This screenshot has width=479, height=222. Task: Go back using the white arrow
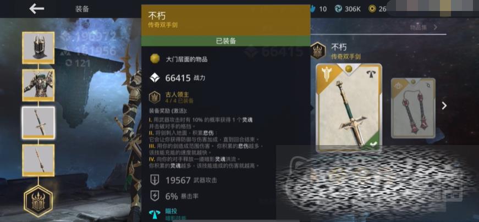37,9
